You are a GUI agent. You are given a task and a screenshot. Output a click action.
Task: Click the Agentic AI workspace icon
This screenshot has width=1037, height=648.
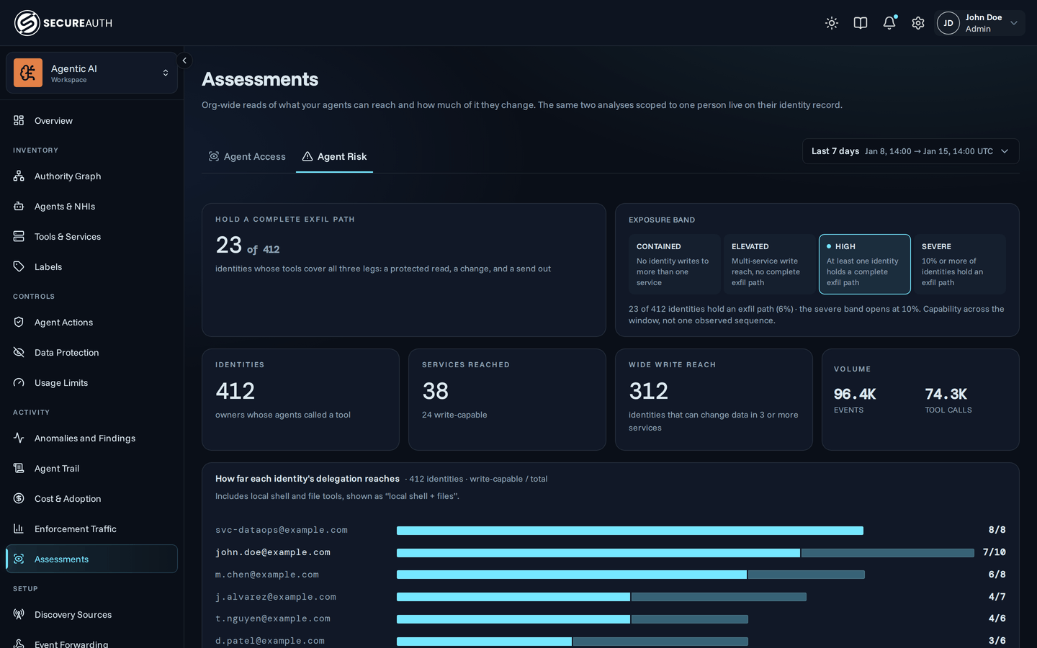click(x=28, y=73)
